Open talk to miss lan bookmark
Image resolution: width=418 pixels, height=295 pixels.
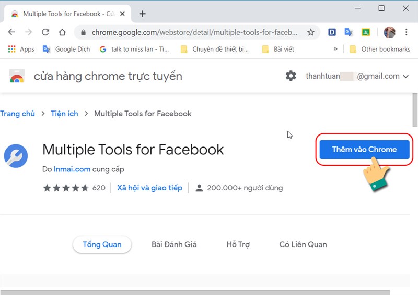(134, 49)
